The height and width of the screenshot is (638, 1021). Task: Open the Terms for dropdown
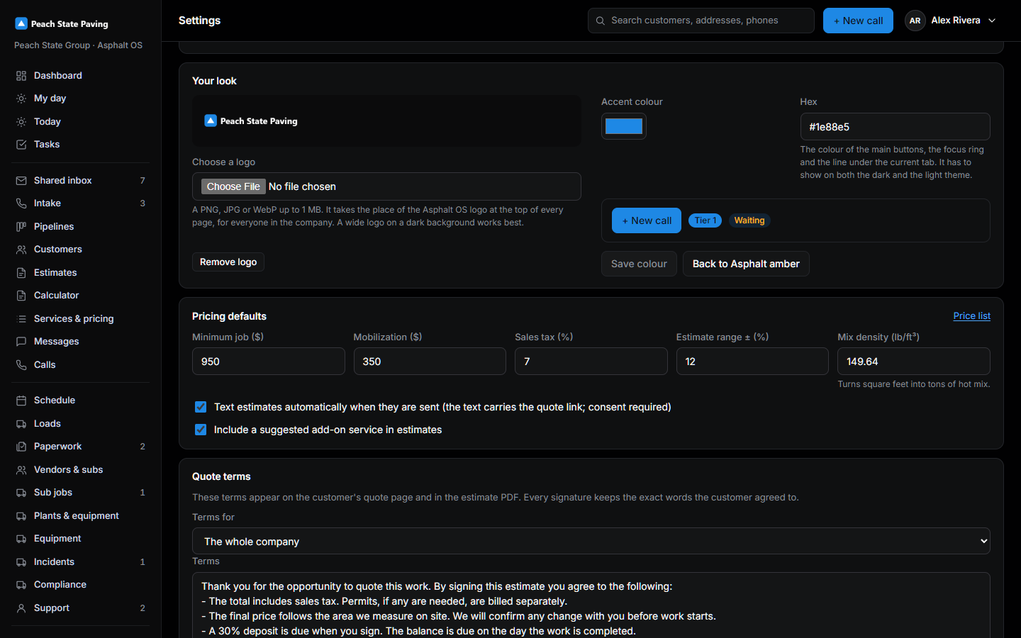591,541
